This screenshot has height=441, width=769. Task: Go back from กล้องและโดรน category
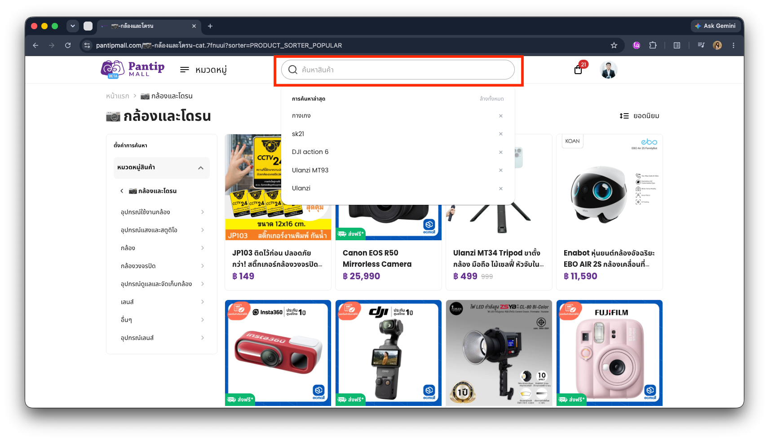pyautogui.click(x=122, y=191)
